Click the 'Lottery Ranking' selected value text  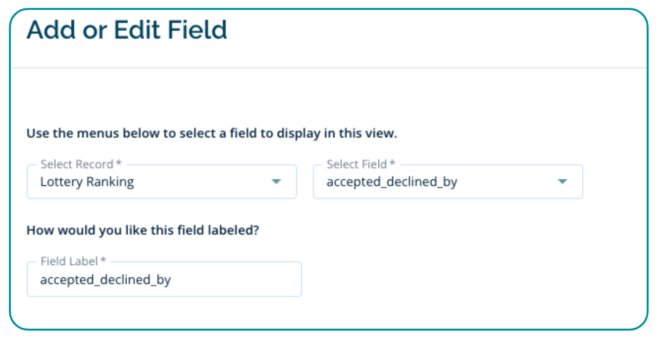pos(87,182)
